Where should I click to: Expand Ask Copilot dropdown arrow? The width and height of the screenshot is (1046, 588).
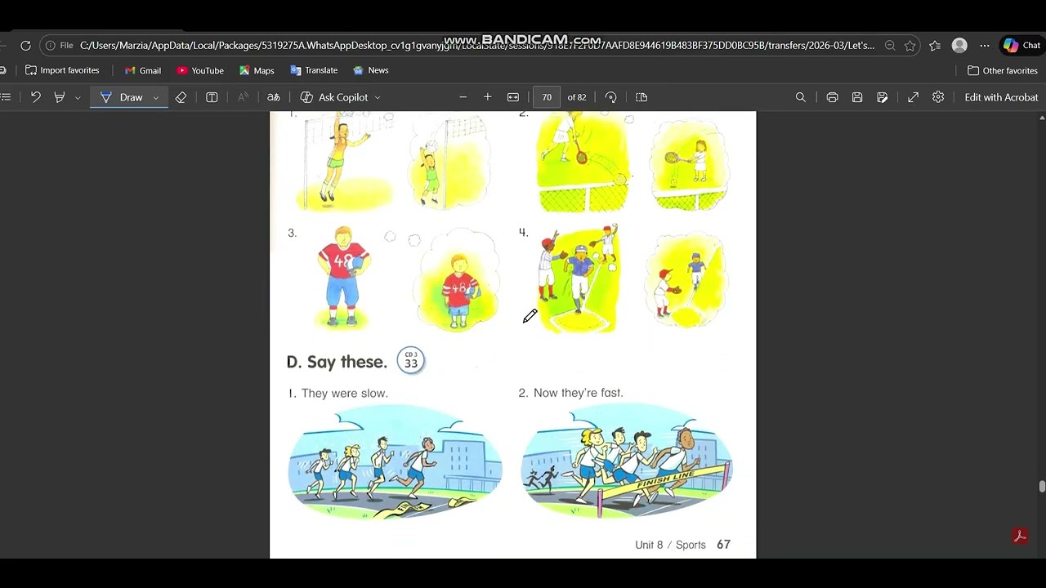click(378, 97)
